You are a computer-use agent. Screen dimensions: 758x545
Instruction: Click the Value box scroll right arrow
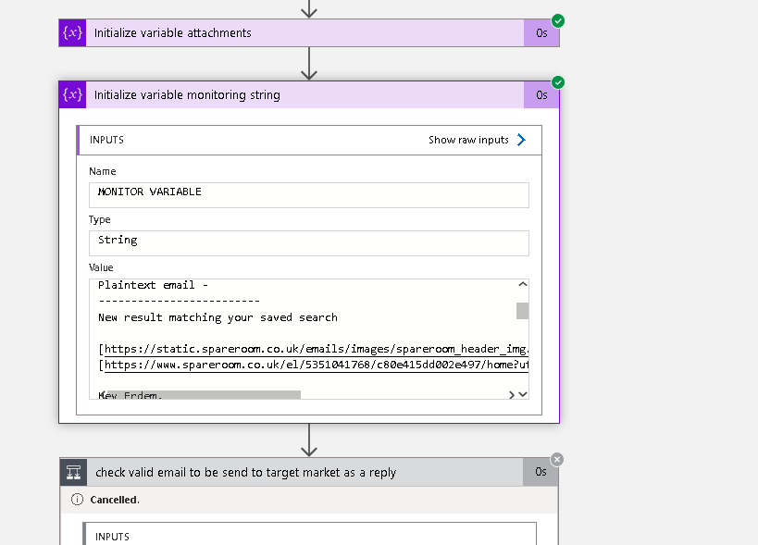click(512, 395)
